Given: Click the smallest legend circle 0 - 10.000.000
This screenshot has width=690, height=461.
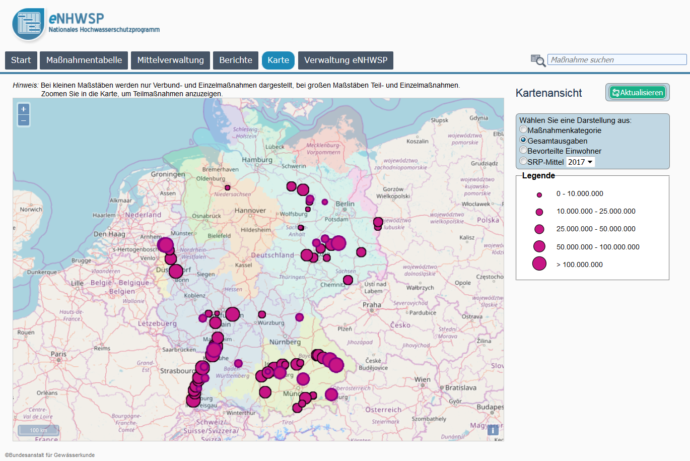Looking at the screenshot, I should tap(539, 194).
